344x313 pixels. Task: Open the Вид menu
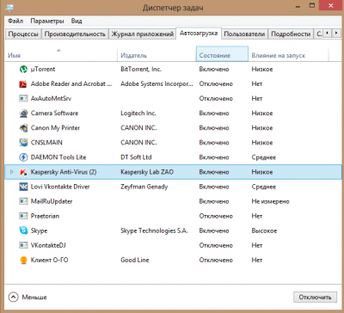tap(77, 21)
